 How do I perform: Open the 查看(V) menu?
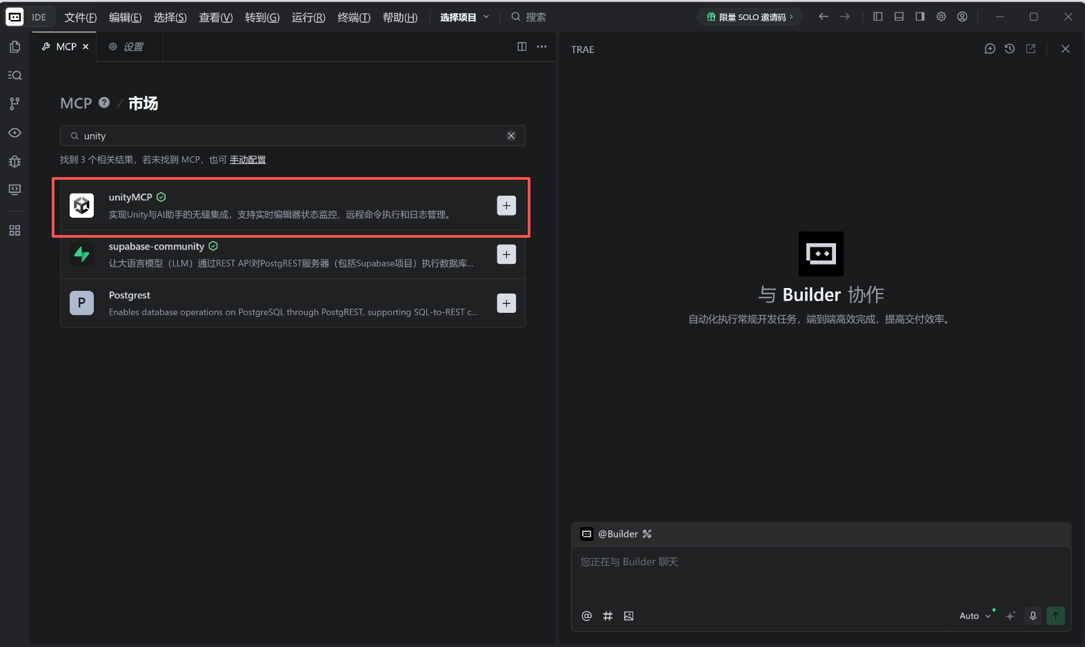(216, 17)
